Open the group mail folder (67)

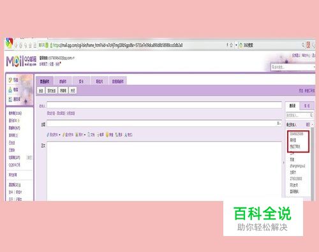coord(14,128)
